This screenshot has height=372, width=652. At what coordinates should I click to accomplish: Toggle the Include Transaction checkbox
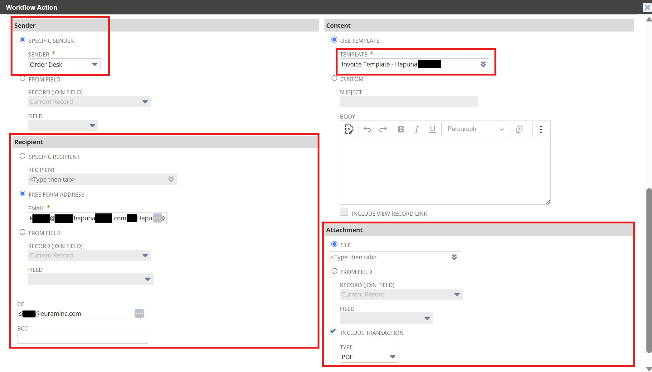[x=333, y=331]
